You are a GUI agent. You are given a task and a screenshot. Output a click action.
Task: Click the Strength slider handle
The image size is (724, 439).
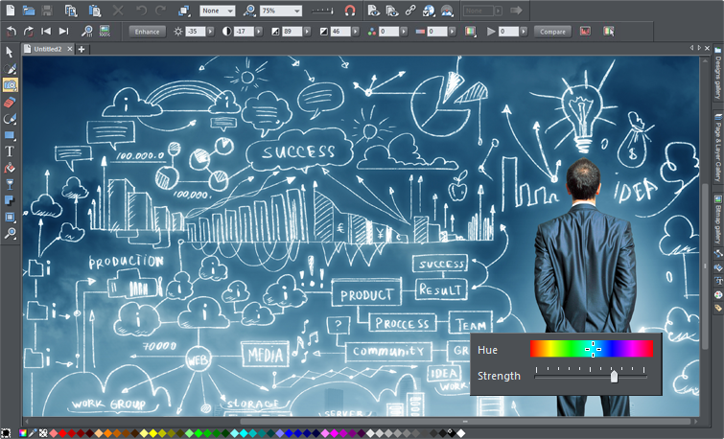pos(614,377)
